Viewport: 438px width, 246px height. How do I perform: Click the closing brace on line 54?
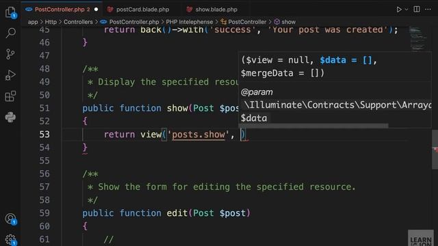click(85, 148)
